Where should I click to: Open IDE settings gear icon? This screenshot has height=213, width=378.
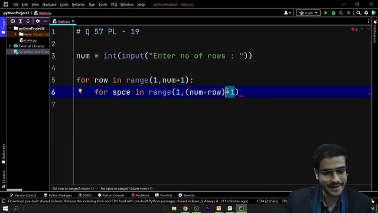click(x=366, y=13)
